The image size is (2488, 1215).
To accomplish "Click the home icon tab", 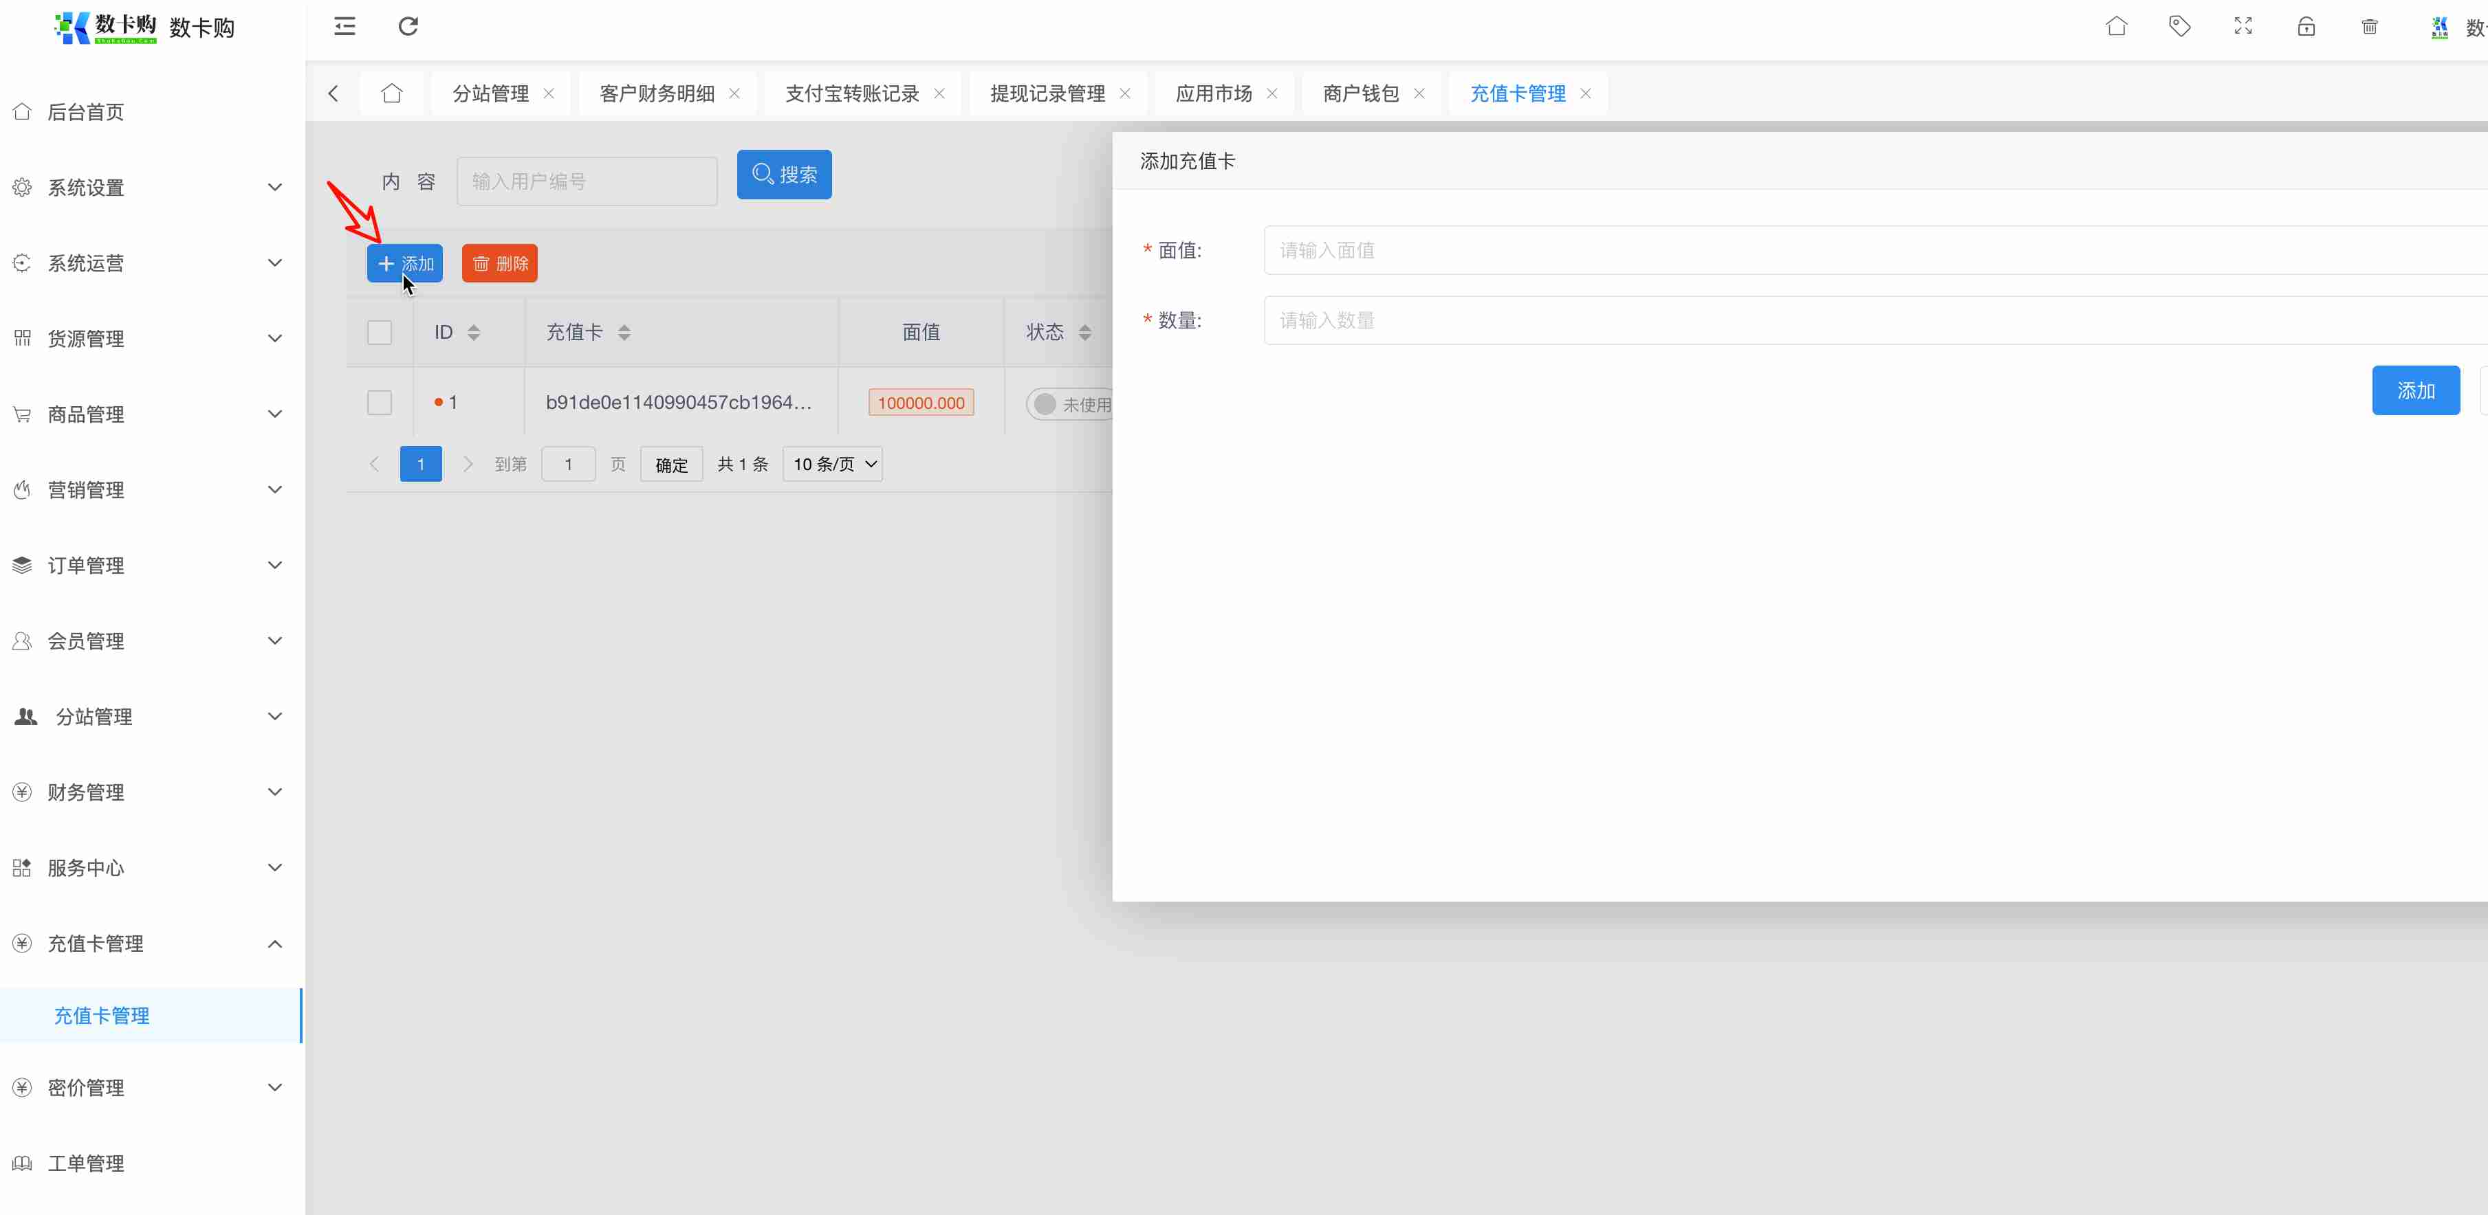I will tap(391, 93).
